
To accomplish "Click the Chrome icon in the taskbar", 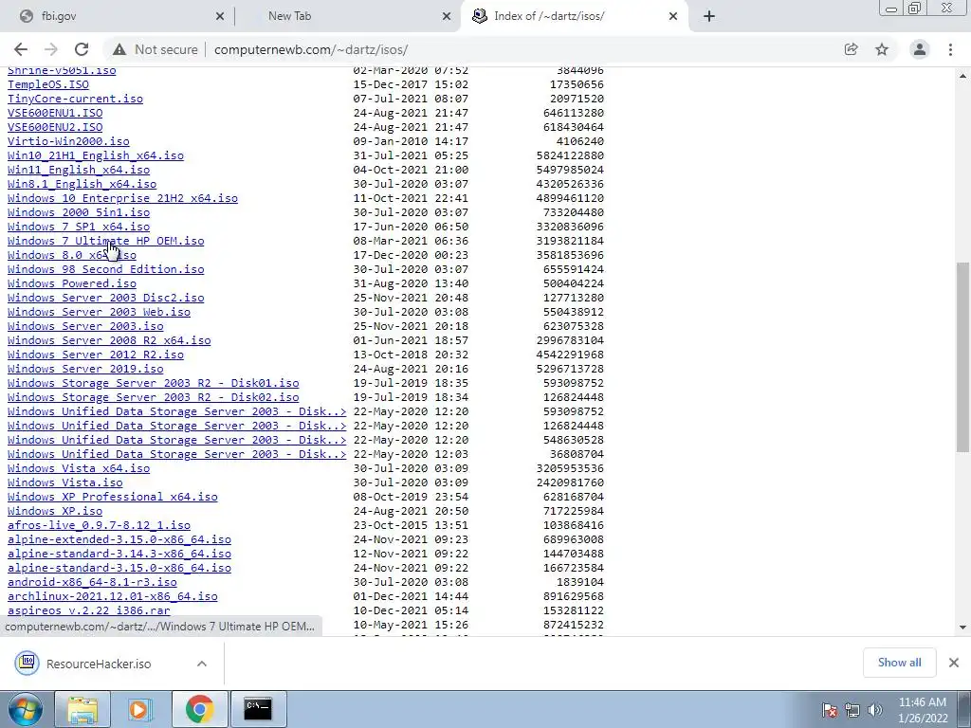I will click(x=199, y=709).
